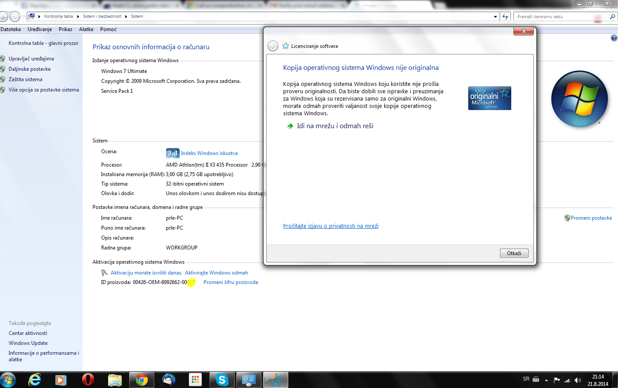Open 'Zaštita sistema' in the sidebar
The height and width of the screenshot is (388, 618).
tap(25, 79)
